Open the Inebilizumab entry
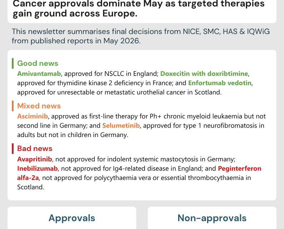The width and height of the screenshot is (284, 229). 38,169
